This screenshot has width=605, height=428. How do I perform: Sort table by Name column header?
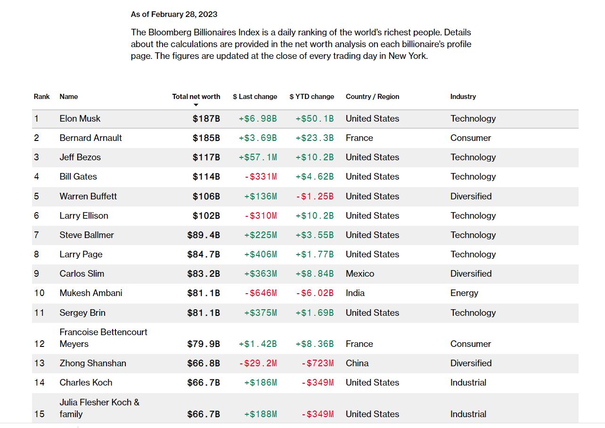click(69, 97)
